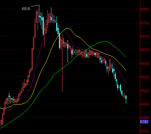Click the 6600 price axis label

coord(145,64)
